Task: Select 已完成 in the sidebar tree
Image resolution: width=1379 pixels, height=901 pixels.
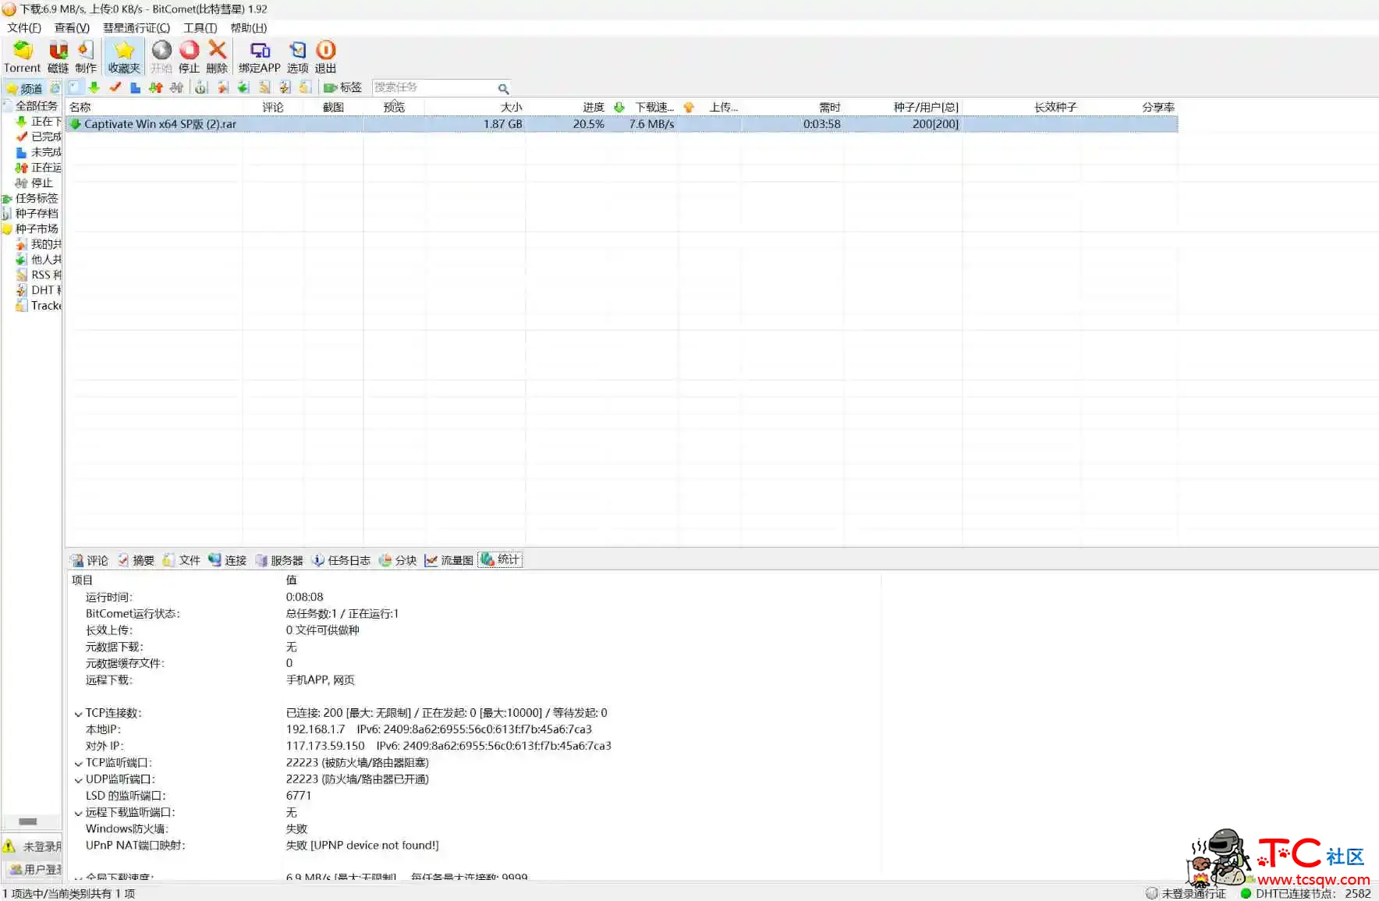Action: [46, 137]
